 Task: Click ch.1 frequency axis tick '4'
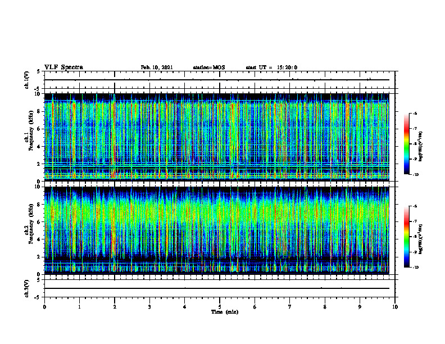click(39, 147)
